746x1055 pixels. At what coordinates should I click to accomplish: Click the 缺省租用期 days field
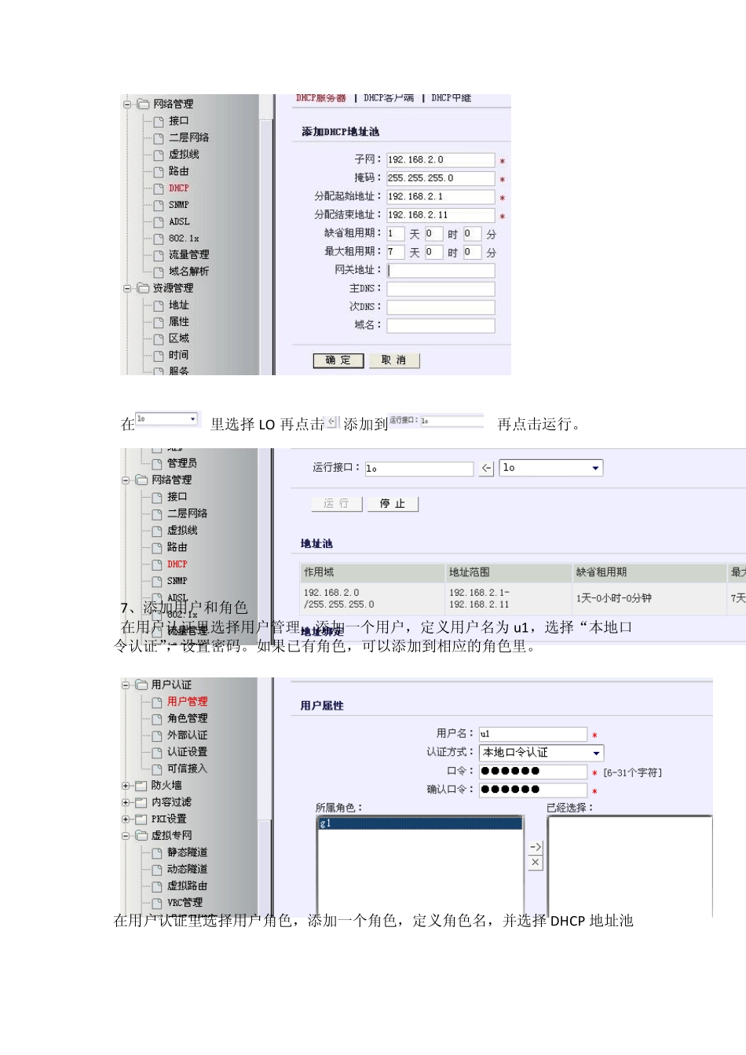[x=395, y=234]
